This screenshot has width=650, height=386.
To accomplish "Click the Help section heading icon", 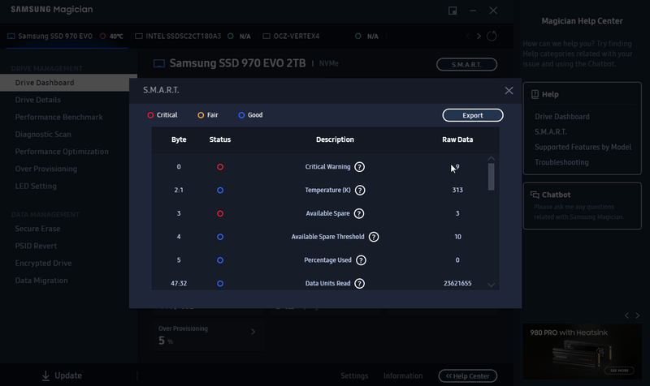I will [535, 94].
